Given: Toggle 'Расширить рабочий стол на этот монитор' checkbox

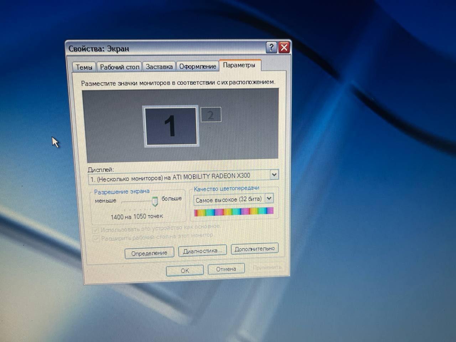Looking at the screenshot, I should [96, 238].
